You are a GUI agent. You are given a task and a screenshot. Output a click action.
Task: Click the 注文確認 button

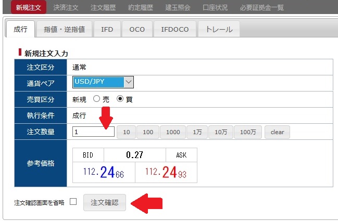[105, 202]
